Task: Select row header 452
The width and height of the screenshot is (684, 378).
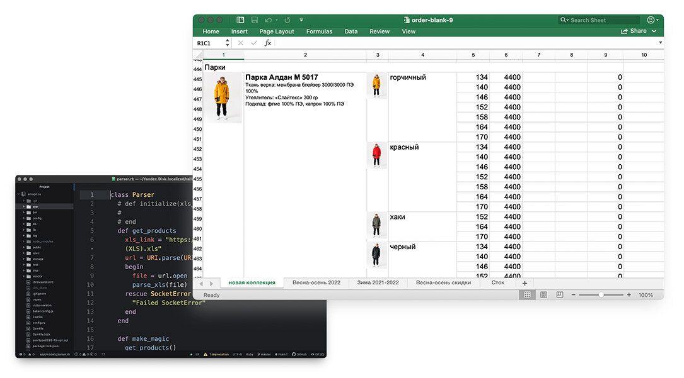Action: [x=197, y=149]
